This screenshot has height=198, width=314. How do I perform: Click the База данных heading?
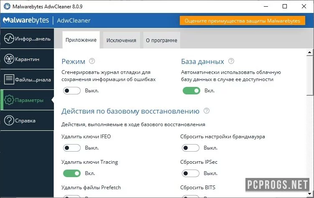(x=202, y=61)
